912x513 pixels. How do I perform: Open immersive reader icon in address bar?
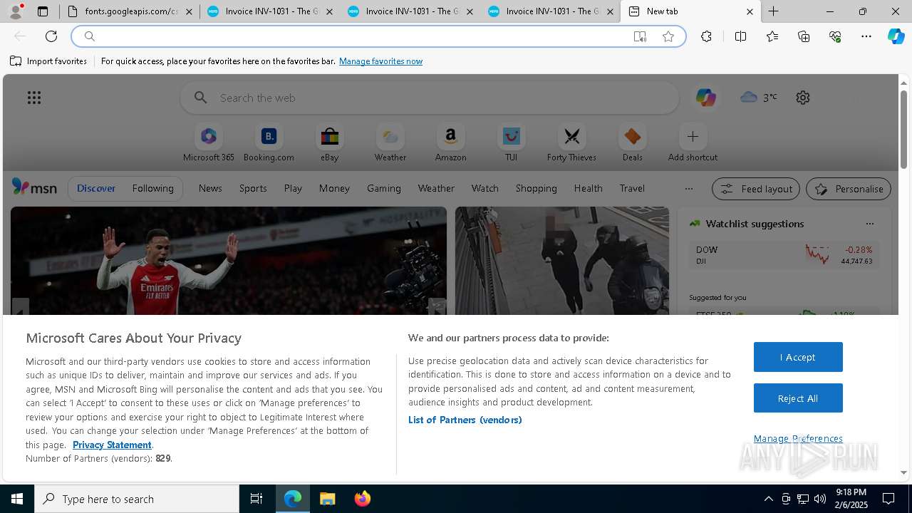pos(640,36)
